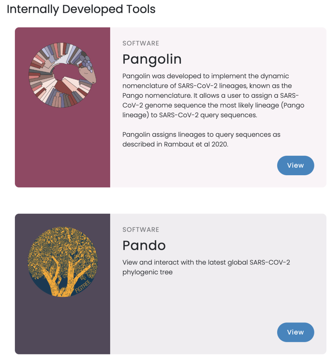Click the orange fig tree logo

[63, 262]
